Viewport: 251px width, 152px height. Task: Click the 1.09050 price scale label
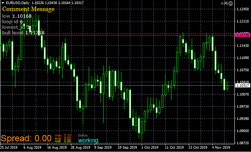click(x=243, y=131)
